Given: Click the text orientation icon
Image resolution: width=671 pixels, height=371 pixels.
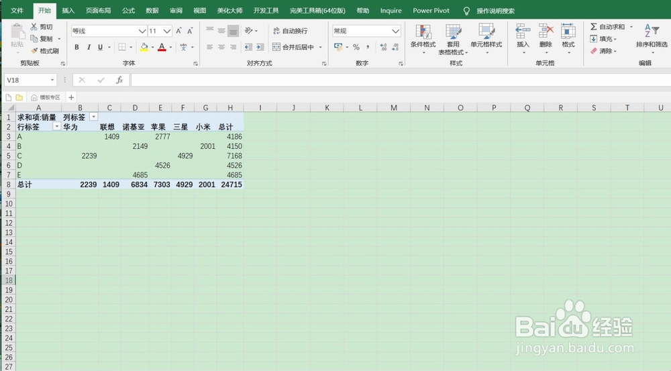Looking at the screenshot, I should [x=249, y=30].
